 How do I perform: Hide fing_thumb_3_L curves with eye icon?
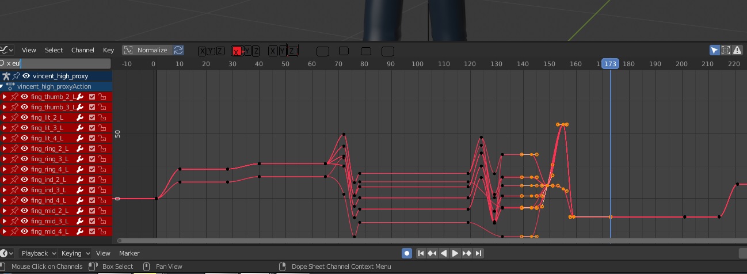click(25, 107)
